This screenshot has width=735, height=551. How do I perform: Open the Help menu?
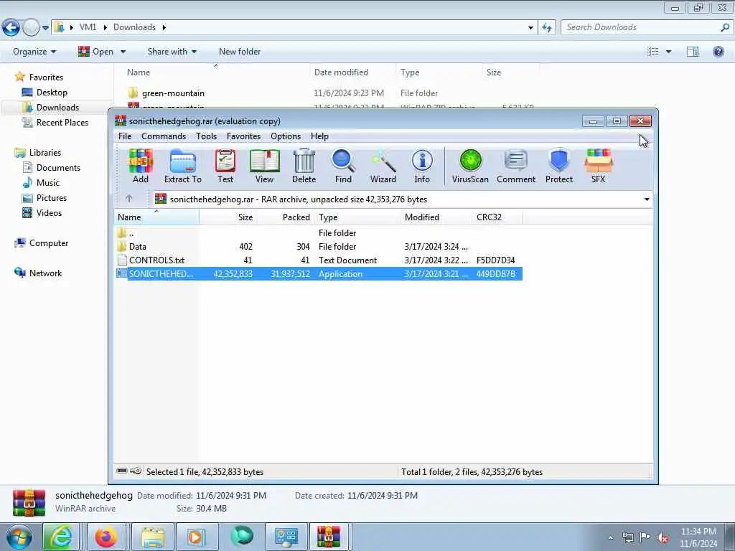(319, 136)
